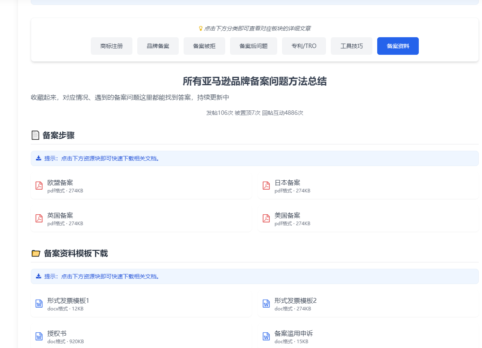Click the active 备案资料 tab
This screenshot has width=482, height=348.
click(x=398, y=46)
